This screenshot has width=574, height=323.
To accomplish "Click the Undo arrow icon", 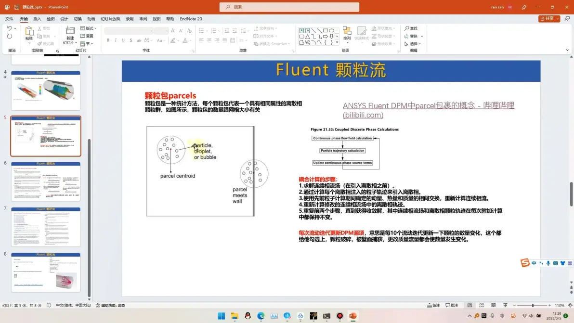I will 10,28.
